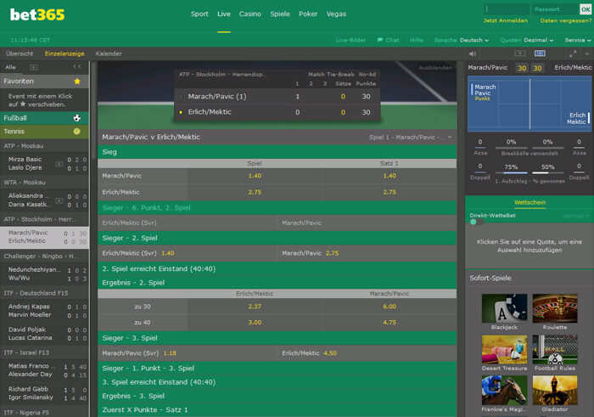Select the scoreboard grid view icon

540,54
